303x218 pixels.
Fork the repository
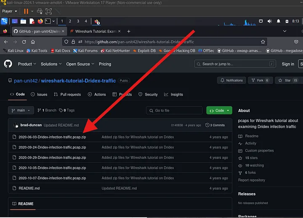pyautogui.click(x=260, y=80)
